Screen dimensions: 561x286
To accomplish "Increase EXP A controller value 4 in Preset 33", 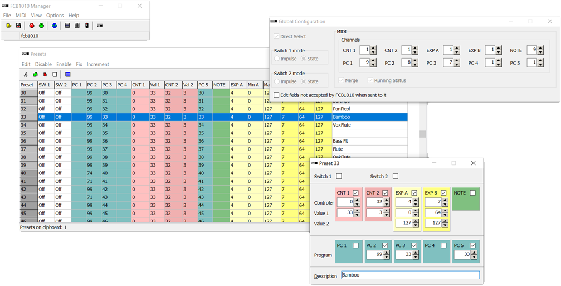I will 416,201.
